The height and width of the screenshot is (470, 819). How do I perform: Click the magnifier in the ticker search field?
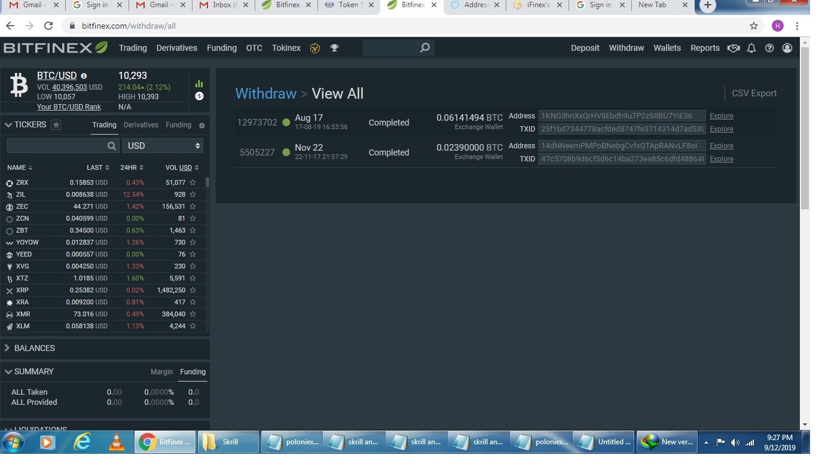[x=112, y=146]
